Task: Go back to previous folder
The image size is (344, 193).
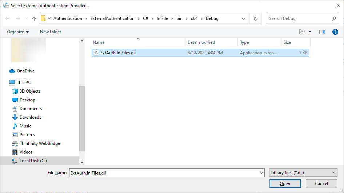Action: [x=7, y=18]
